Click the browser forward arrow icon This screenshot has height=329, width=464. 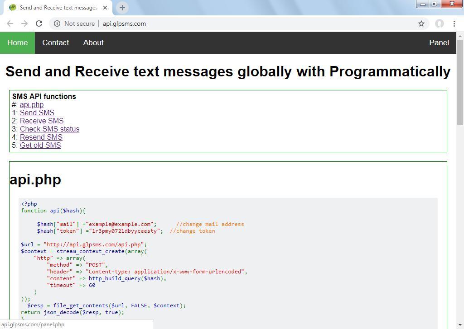click(x=24, y=23)
